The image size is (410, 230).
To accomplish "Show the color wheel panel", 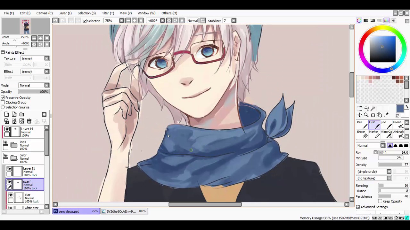I will [359, 21].
